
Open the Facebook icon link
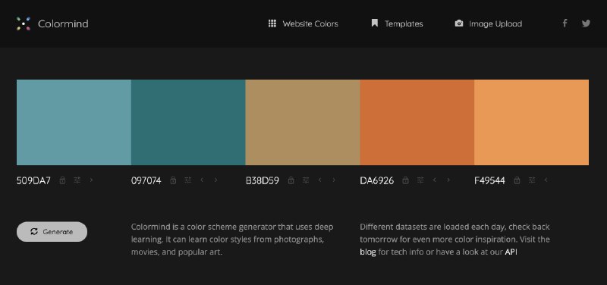coord(565,23)
